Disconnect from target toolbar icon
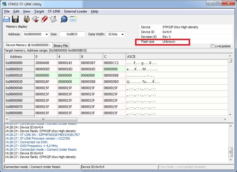The height and width of the screenshot is (172, 237). point(35,19)
